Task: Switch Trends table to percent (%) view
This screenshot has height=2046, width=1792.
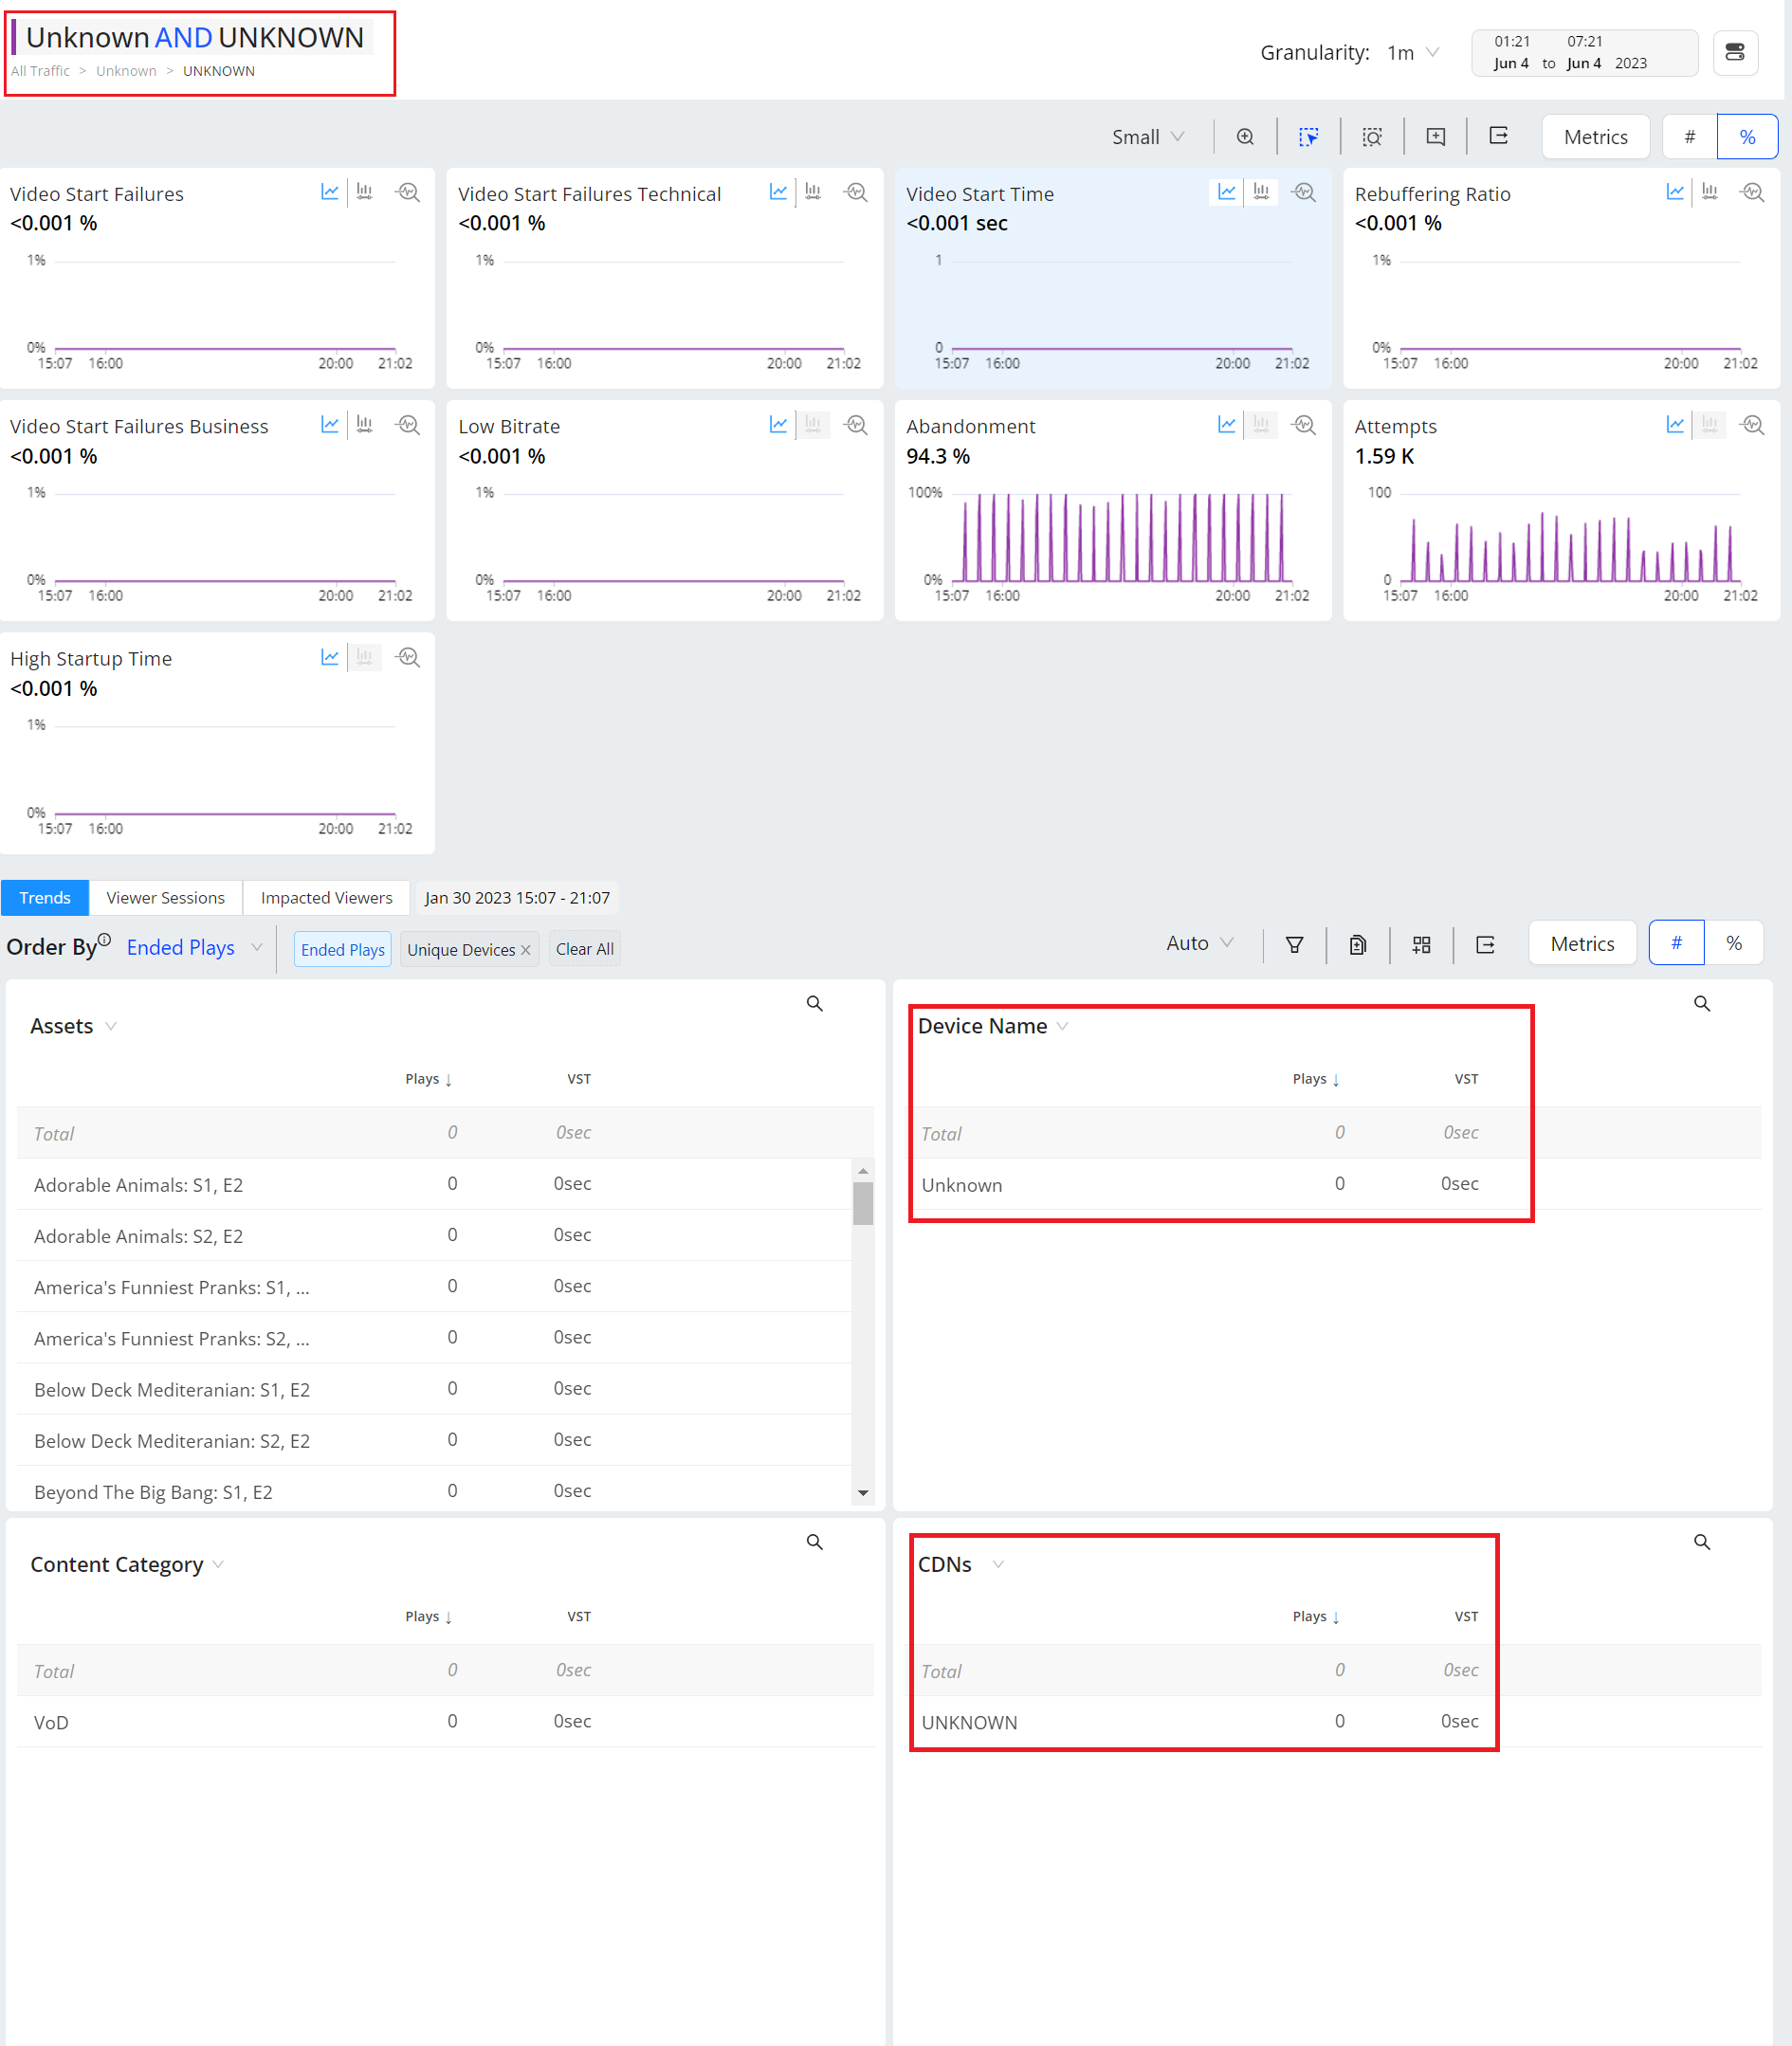Action: [1733, 943]
